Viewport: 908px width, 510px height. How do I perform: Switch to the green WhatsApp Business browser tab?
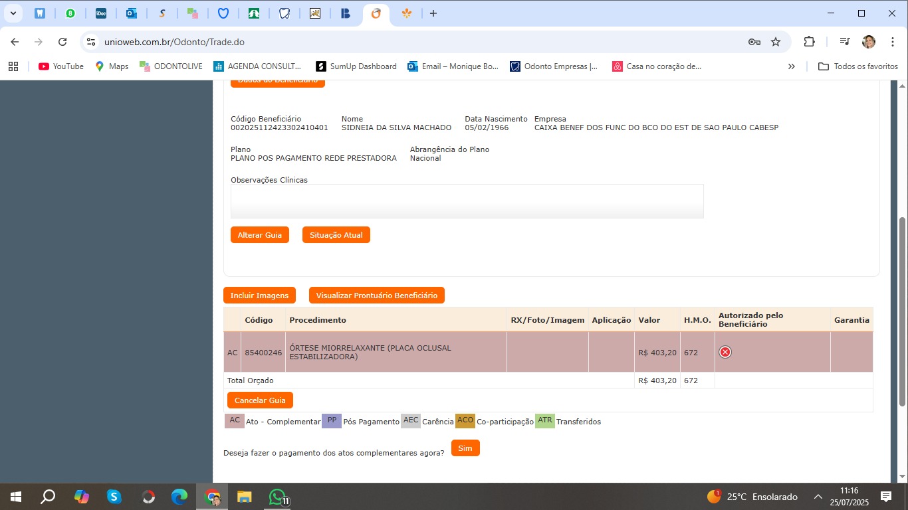(x=70, y=13)
